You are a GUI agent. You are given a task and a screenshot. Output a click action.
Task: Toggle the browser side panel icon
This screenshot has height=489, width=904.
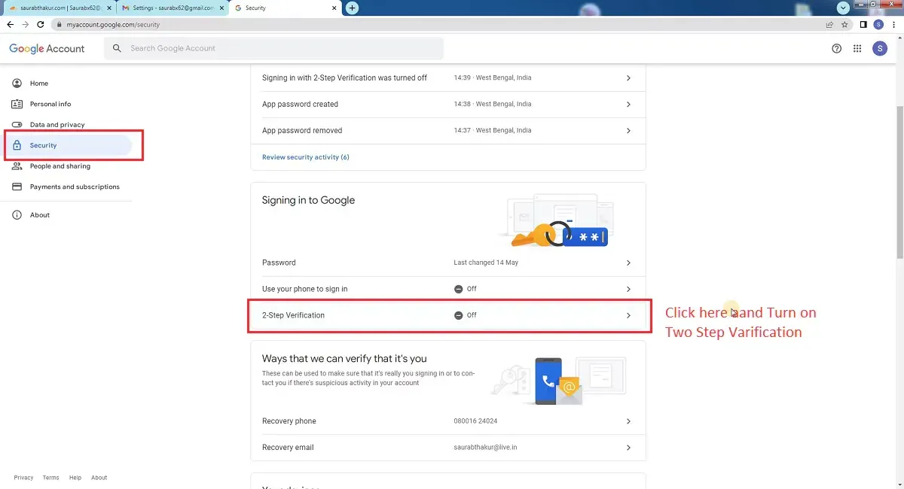tap(864, 24)
